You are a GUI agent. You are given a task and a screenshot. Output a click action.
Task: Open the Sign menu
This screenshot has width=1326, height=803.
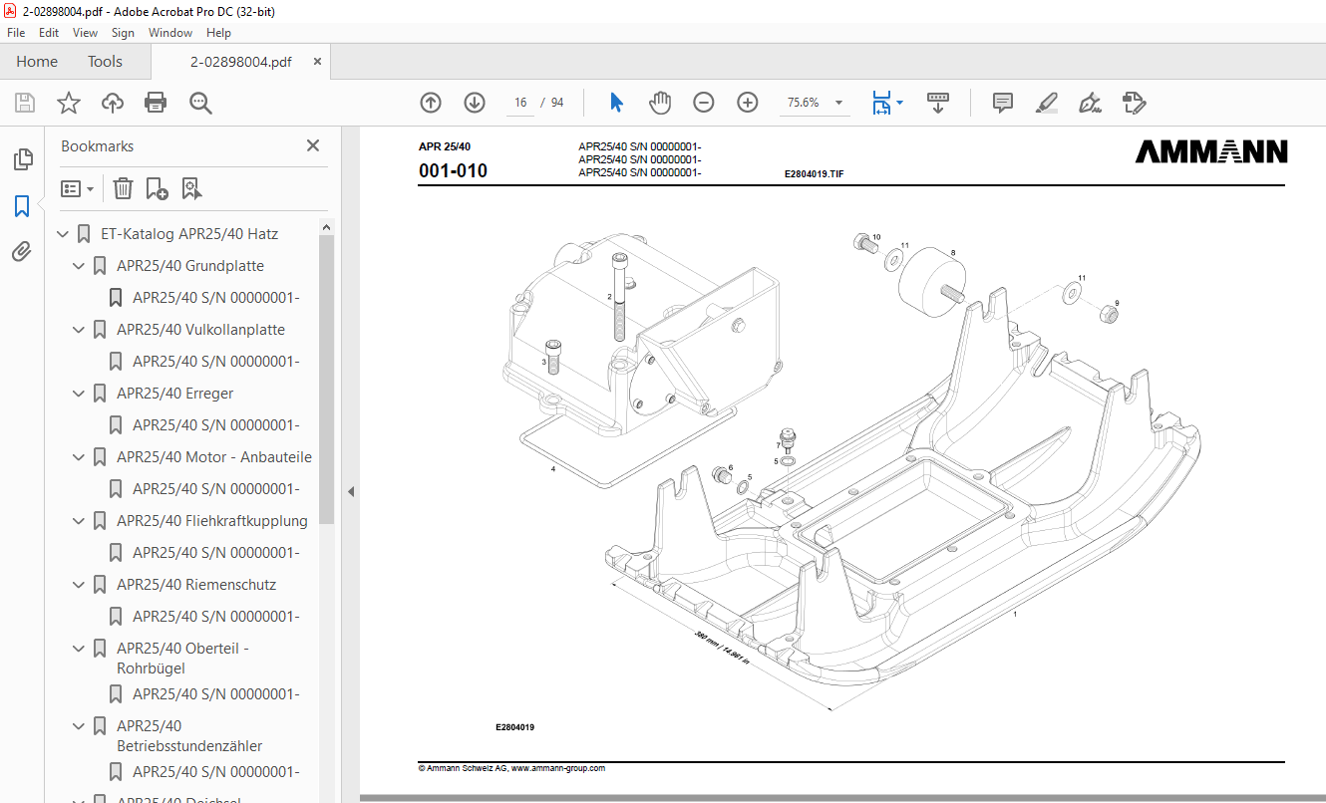pyautogui.click(x=123, y=33)
